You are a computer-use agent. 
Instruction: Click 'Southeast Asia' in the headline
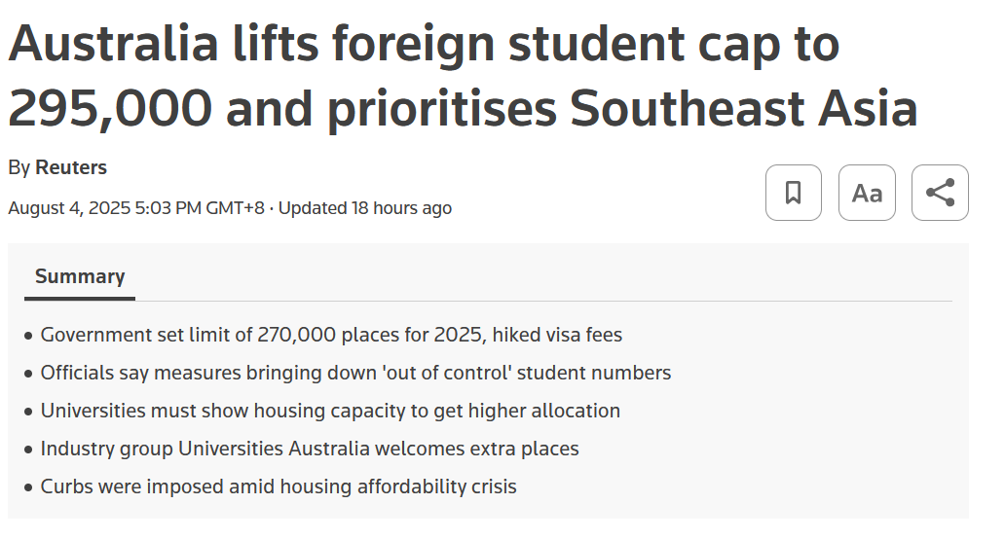coord(743,108)
